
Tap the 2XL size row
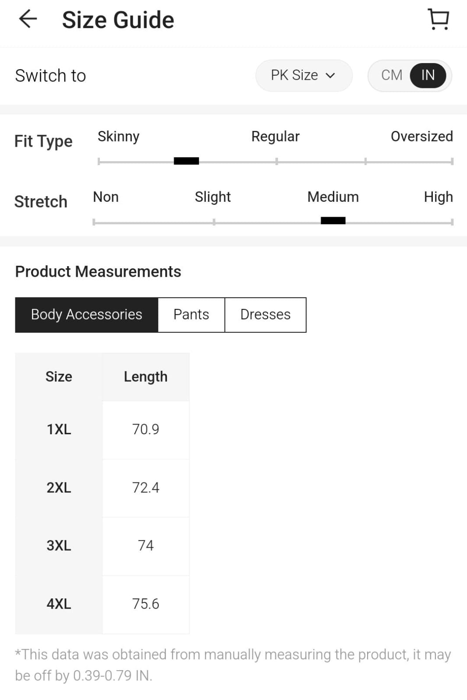pos(102,488)
